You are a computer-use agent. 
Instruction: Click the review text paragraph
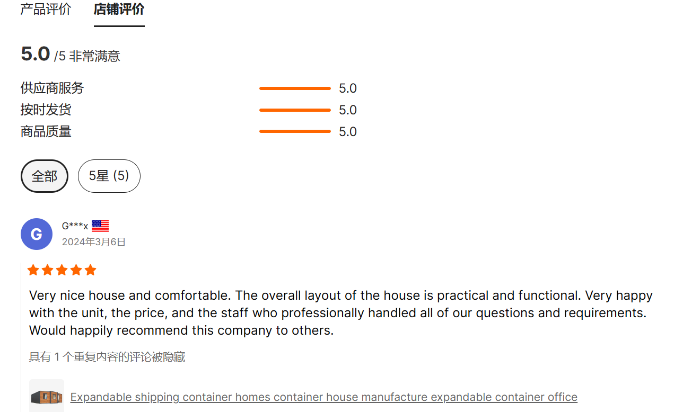pyautogui.click(x=341, y=313)
